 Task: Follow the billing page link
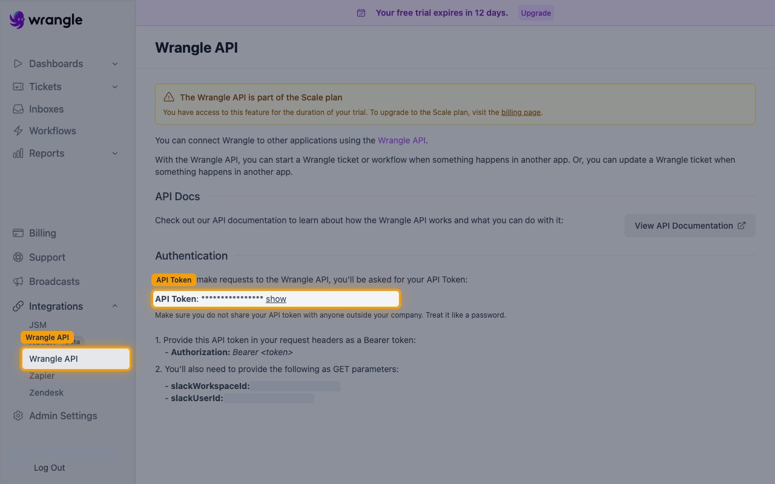[x=521, y=112]
